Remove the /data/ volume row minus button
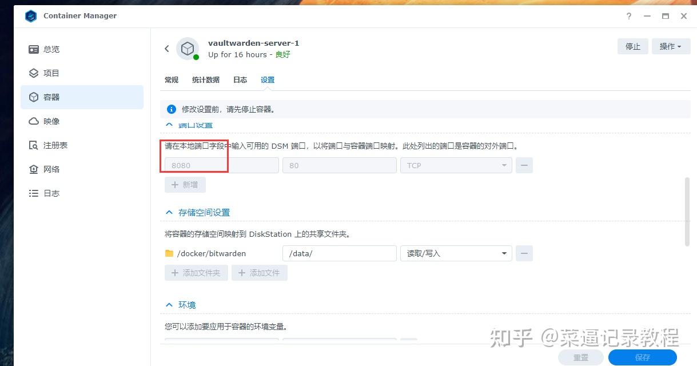697x366 pixels. point(524,253)
